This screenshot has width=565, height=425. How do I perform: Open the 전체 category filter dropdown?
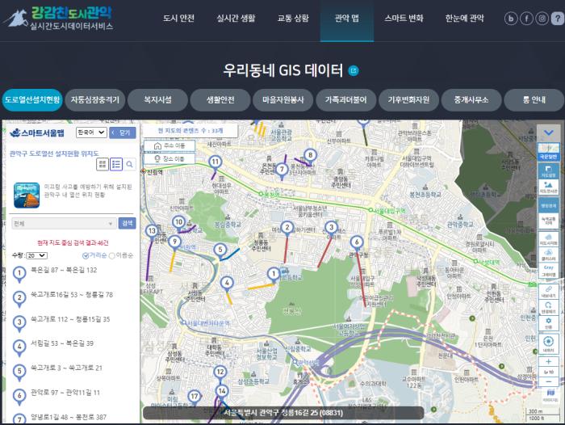tap(64, 224)
